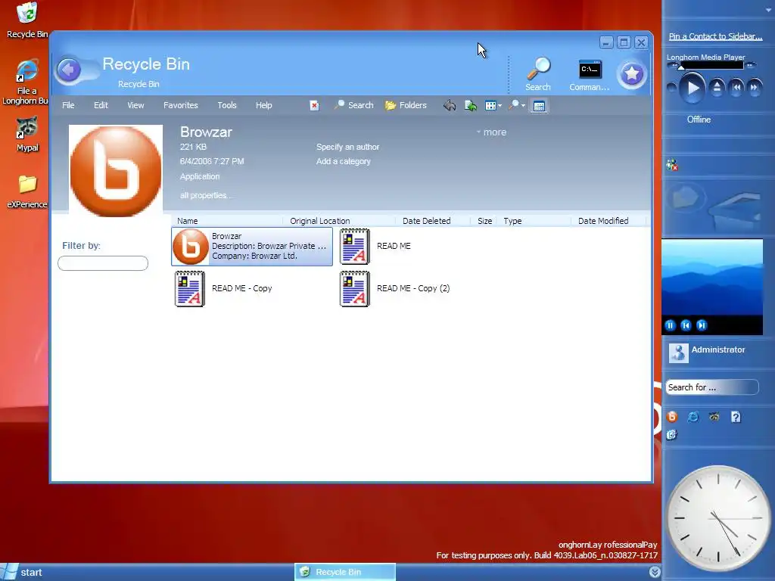This screenshot has width=775, height=581.
Task: Show previous slideshow picture
Action: (x=686, y=325)
